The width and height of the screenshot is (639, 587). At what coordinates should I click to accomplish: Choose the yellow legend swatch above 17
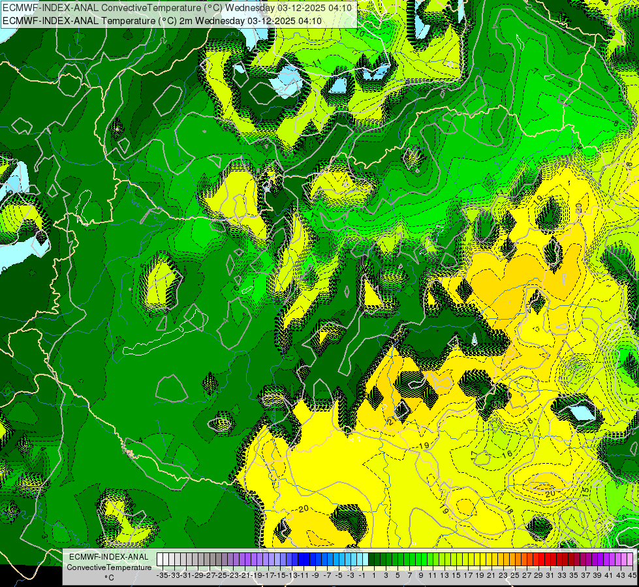coord(465,560)
